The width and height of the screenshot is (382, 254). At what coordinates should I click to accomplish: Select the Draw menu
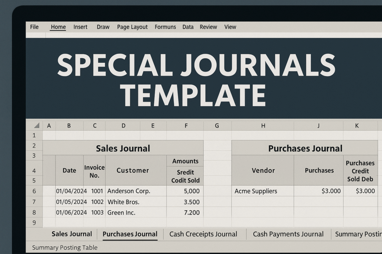[x=103, y=27]
